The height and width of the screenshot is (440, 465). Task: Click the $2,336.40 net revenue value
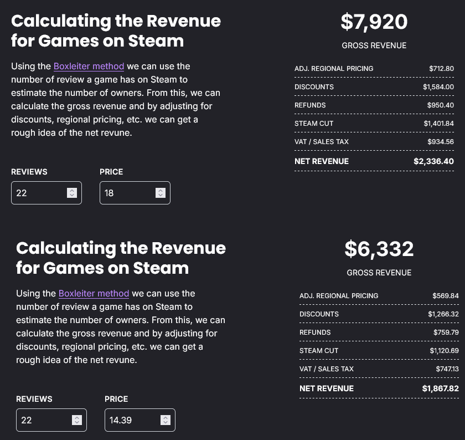click(x=433, y=161)
